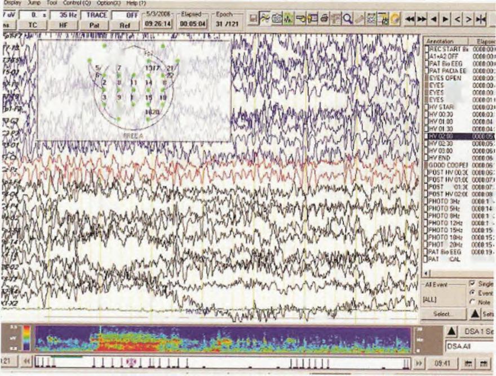Click the fast forward double-right arrow

[422, 19]
